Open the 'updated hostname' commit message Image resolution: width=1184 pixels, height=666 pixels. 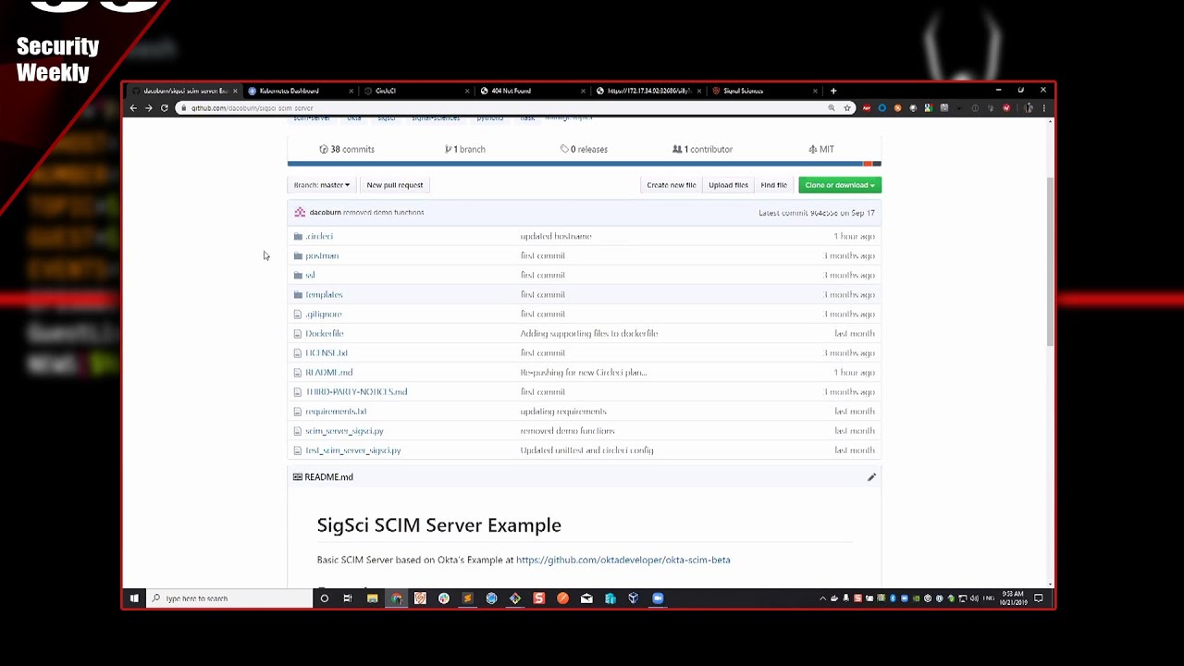pos(556,236)
